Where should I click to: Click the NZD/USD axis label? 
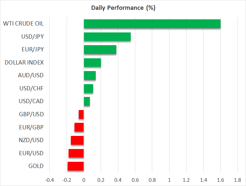click(31, 140)
